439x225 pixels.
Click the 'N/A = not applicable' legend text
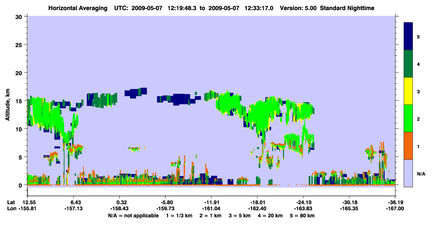(x=133, y=216)
